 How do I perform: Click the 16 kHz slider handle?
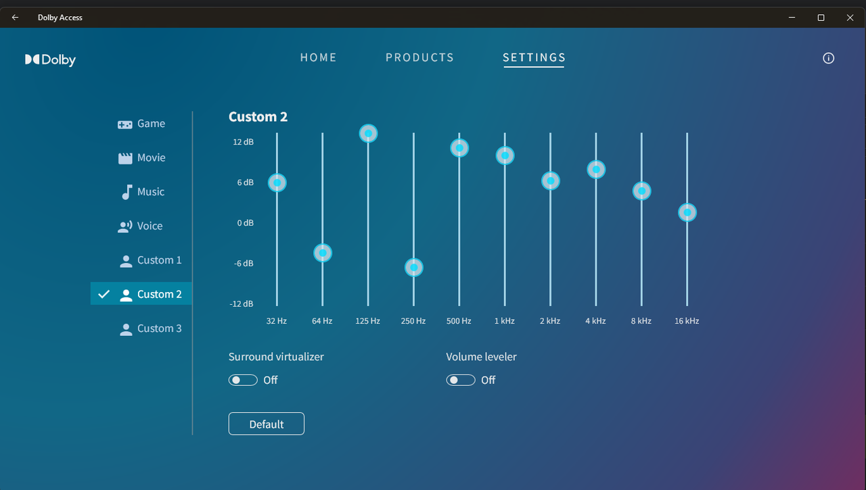(x=687, y=212)
